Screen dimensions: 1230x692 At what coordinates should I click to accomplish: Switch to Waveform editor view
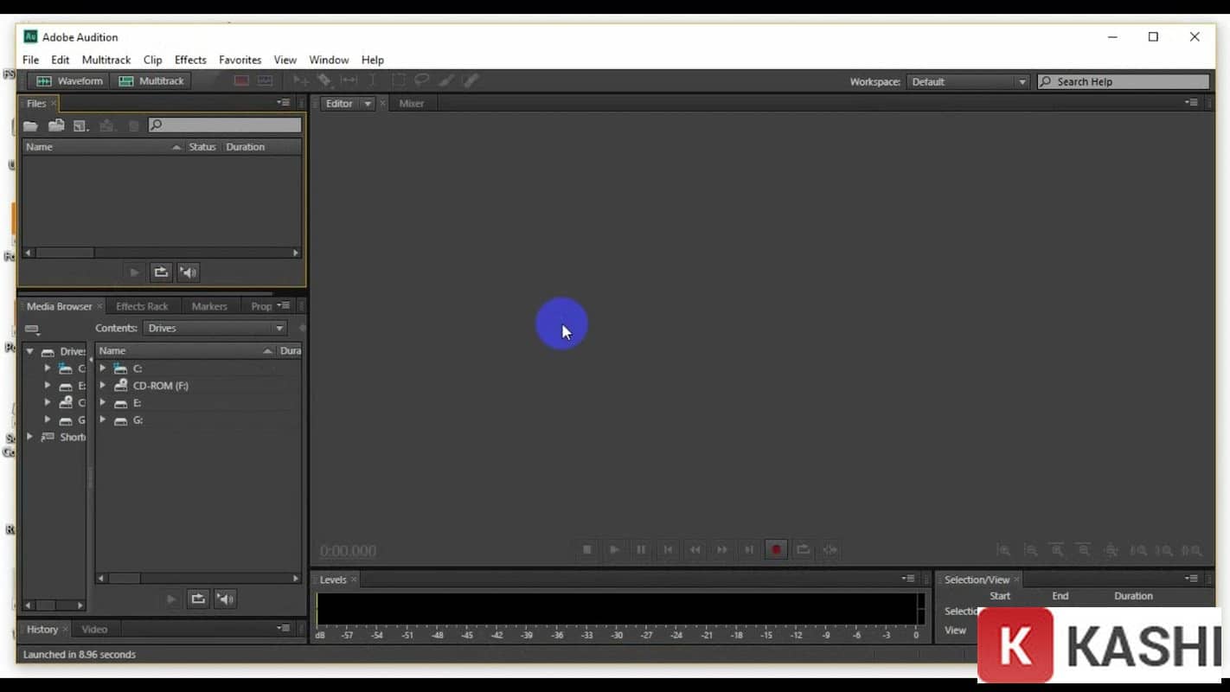[x=69, y=81]
